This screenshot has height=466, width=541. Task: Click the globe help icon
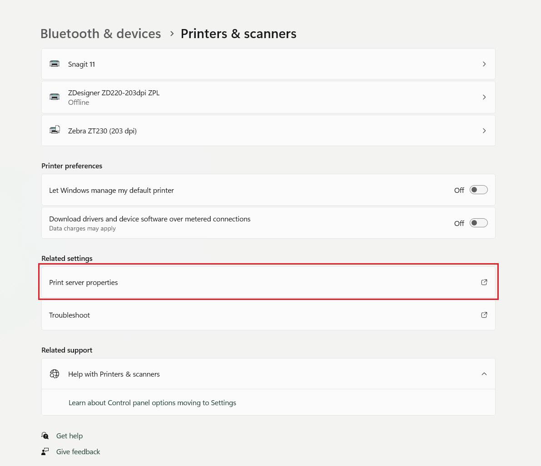point(55,374)
